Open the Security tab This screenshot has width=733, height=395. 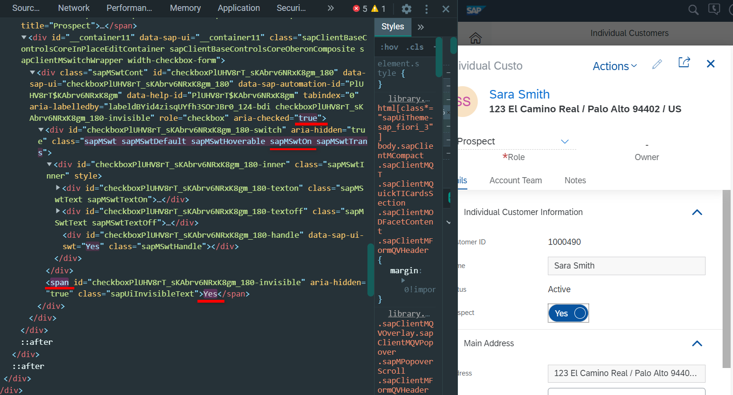coord(291,8)
